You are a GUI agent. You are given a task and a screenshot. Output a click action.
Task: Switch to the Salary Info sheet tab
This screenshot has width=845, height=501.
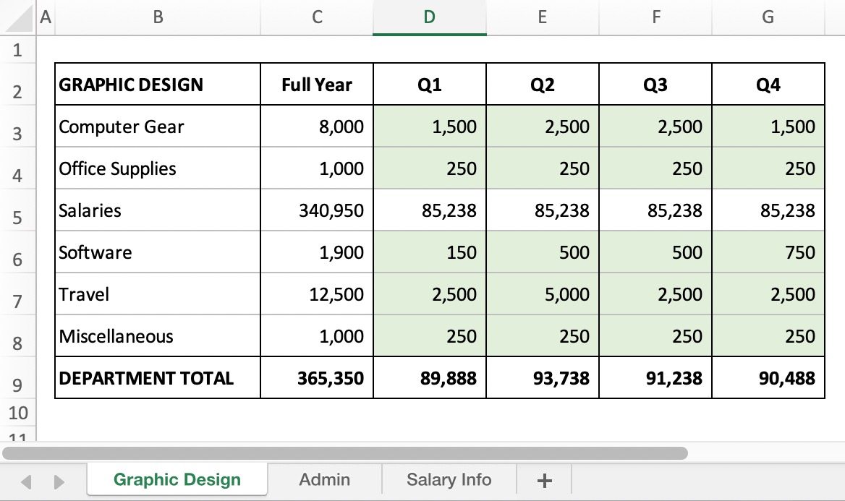click(449, 479)
